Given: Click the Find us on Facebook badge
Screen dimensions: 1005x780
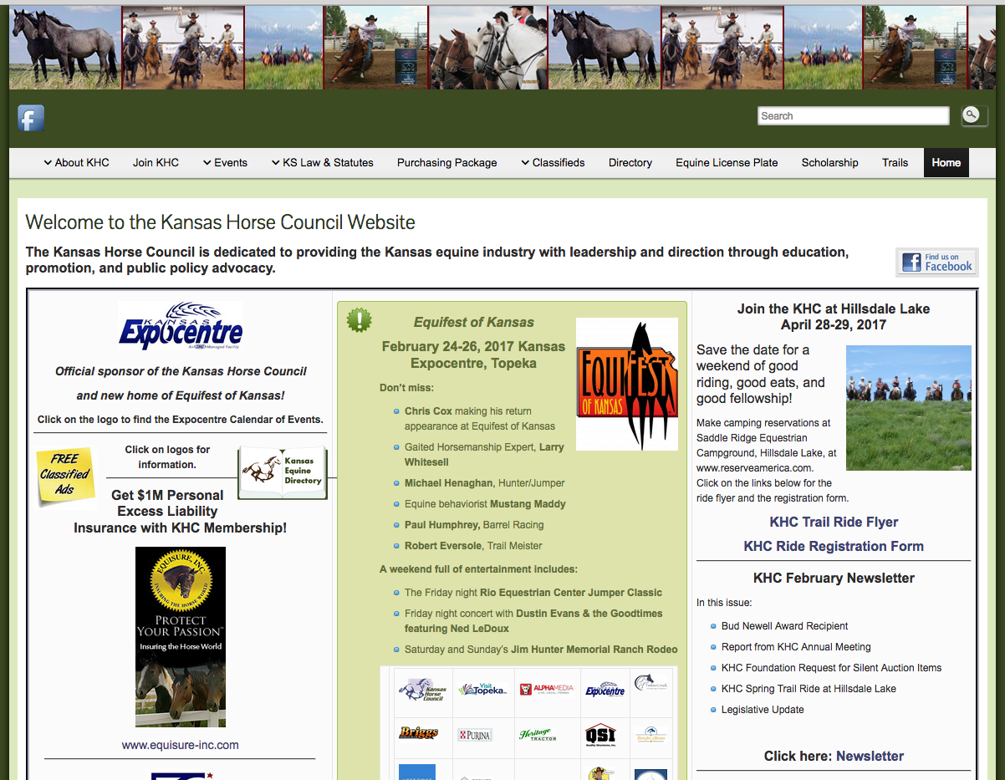Looking at the screenshot, I should 936,263.
